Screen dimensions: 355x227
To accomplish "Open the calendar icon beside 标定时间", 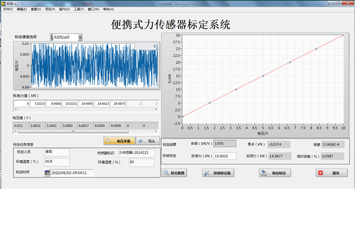I will tap(47, 173).
